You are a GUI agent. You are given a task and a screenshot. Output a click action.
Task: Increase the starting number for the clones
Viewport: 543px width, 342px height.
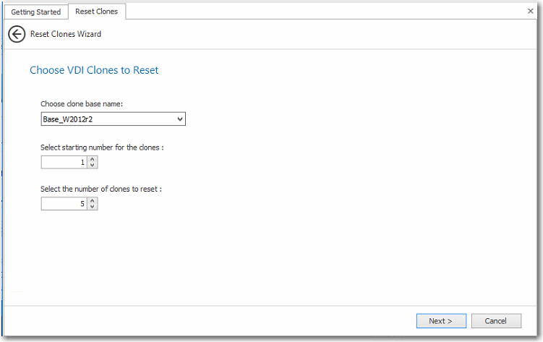[x=93, y=160]
